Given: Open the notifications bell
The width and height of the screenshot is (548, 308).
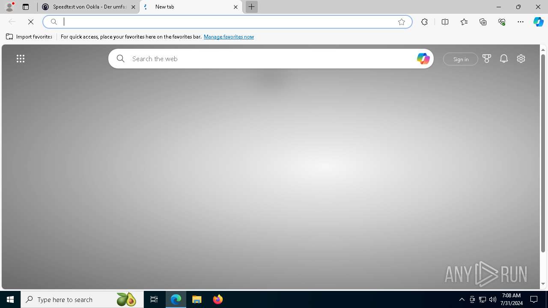Looking at the screenshot, I should pyautogui.click(x=504, y=59).
